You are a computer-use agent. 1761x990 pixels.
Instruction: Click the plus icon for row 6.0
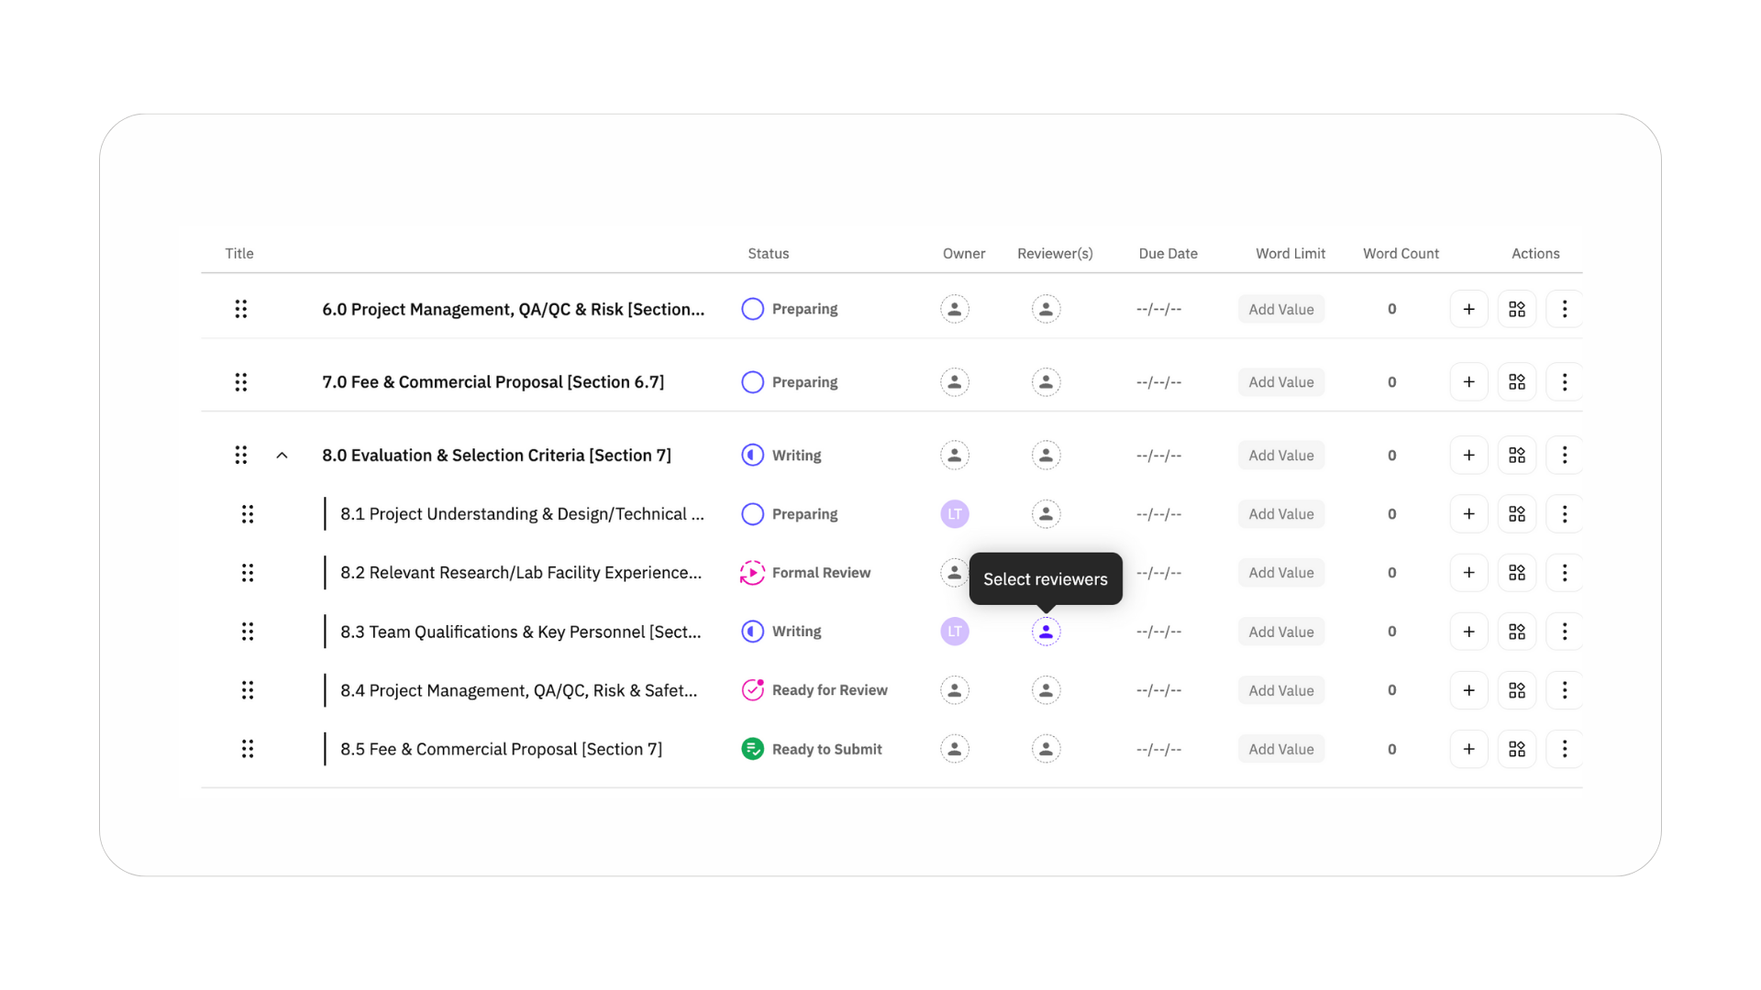(1468, 309)
